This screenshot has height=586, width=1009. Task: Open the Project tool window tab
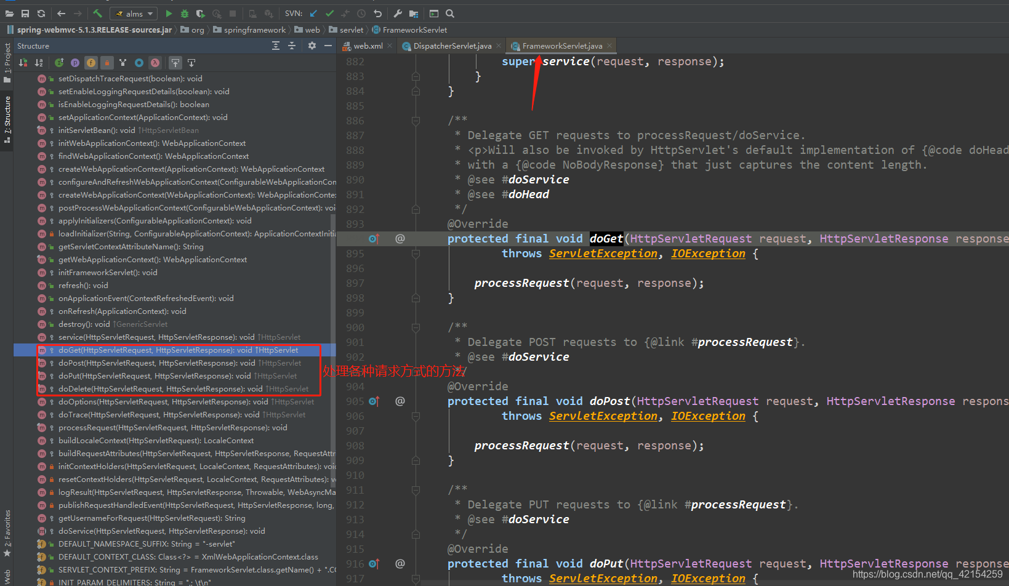7,63
